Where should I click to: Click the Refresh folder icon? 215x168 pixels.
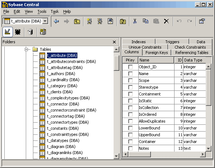[x=123, y=21]
